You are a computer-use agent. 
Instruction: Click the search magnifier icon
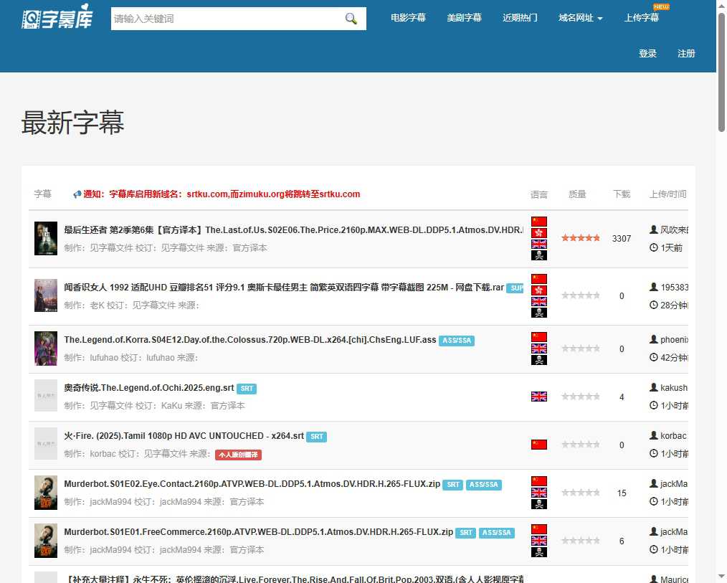pos(351,19)
